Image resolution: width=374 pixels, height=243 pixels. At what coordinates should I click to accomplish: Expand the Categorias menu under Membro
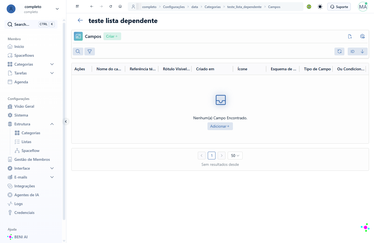(x=52, y=64)
